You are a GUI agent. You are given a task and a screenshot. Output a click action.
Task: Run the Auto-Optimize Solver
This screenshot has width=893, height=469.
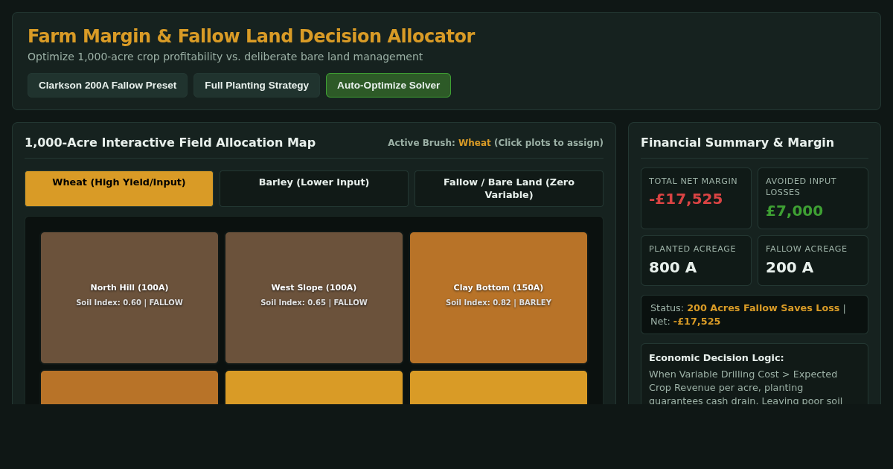click(x=388, y=86)
